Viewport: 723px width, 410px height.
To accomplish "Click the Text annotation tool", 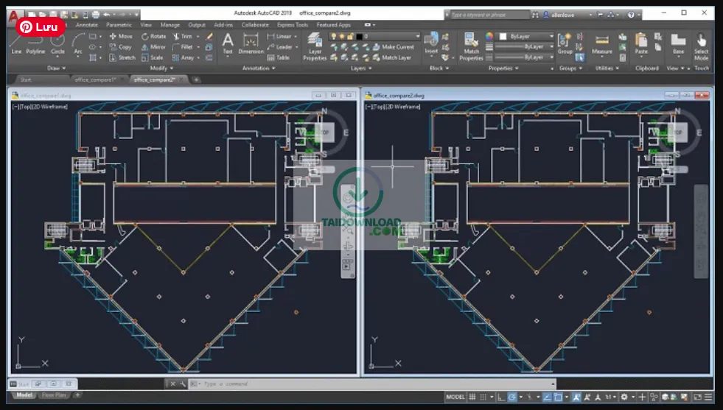I will point(228,44).
